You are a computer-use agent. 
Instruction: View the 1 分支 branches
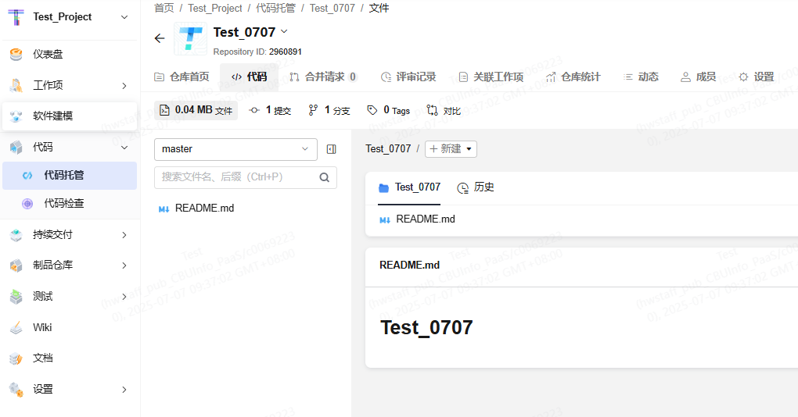329,110
